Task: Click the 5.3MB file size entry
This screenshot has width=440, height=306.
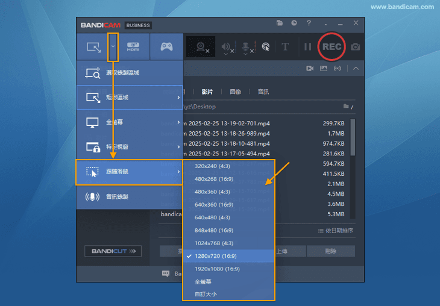Action: 336,214
